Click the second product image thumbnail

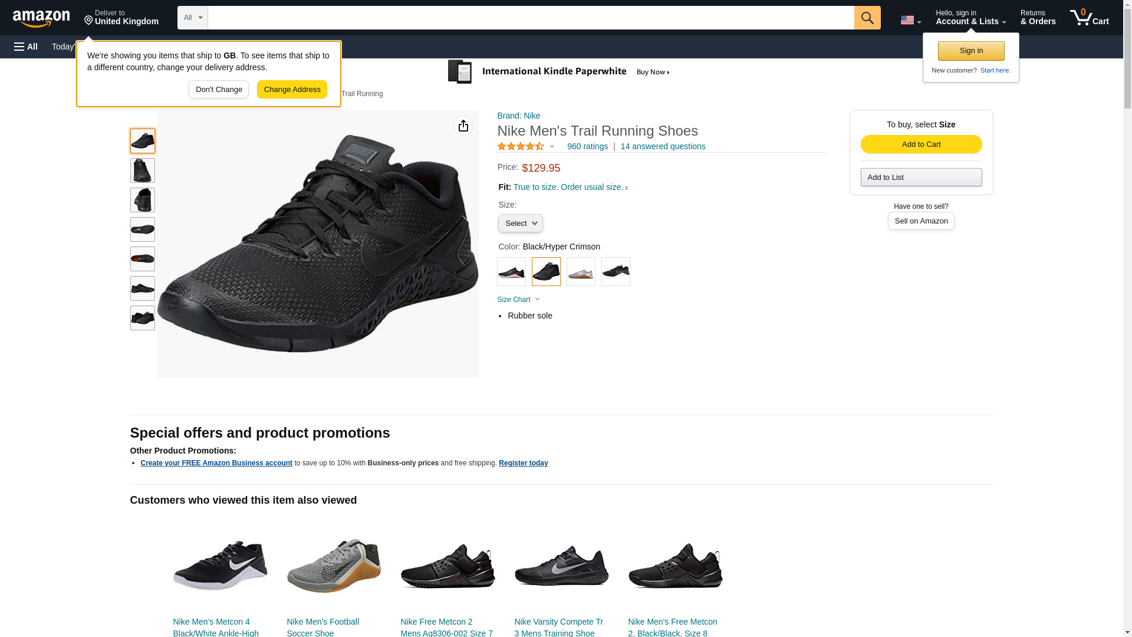pyautogui.click(x=143, y=170)
